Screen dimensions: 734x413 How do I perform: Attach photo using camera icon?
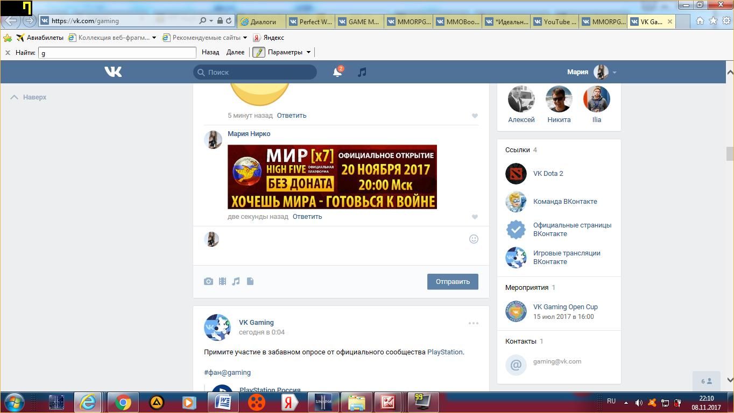point(208,281)
